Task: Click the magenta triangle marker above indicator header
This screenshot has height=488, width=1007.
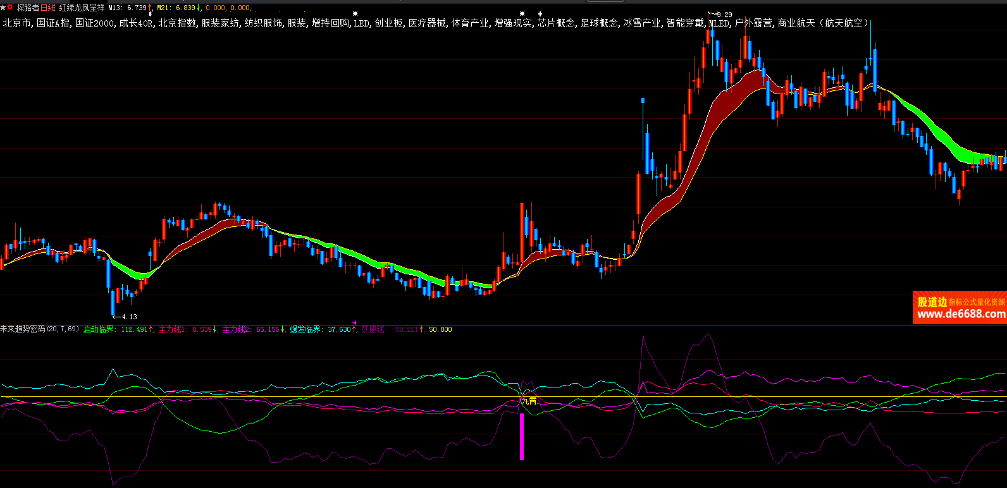Action: click(x=354, y=322)
